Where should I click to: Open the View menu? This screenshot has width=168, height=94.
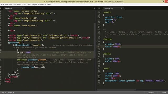pyautogui.click(x=19, y=4)
